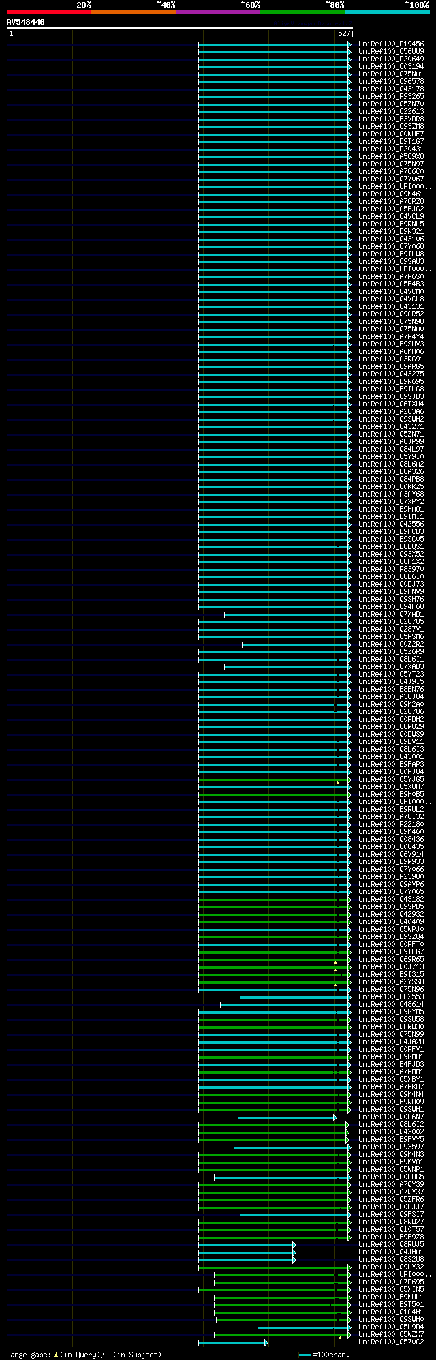Click hit UniRef100_C5Y9I0
Viewport: 436px width, 1360px height.
pos(391,456)
